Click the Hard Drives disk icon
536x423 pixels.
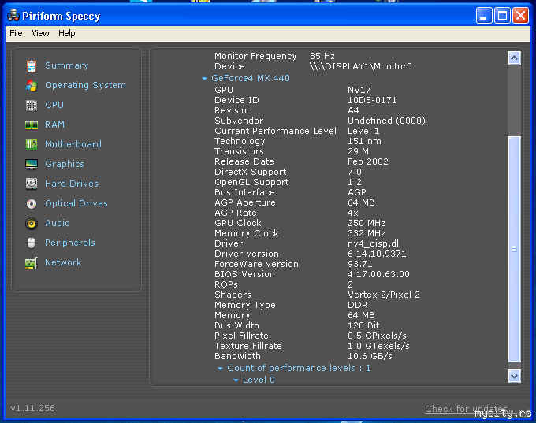click(x=31, y=184)
